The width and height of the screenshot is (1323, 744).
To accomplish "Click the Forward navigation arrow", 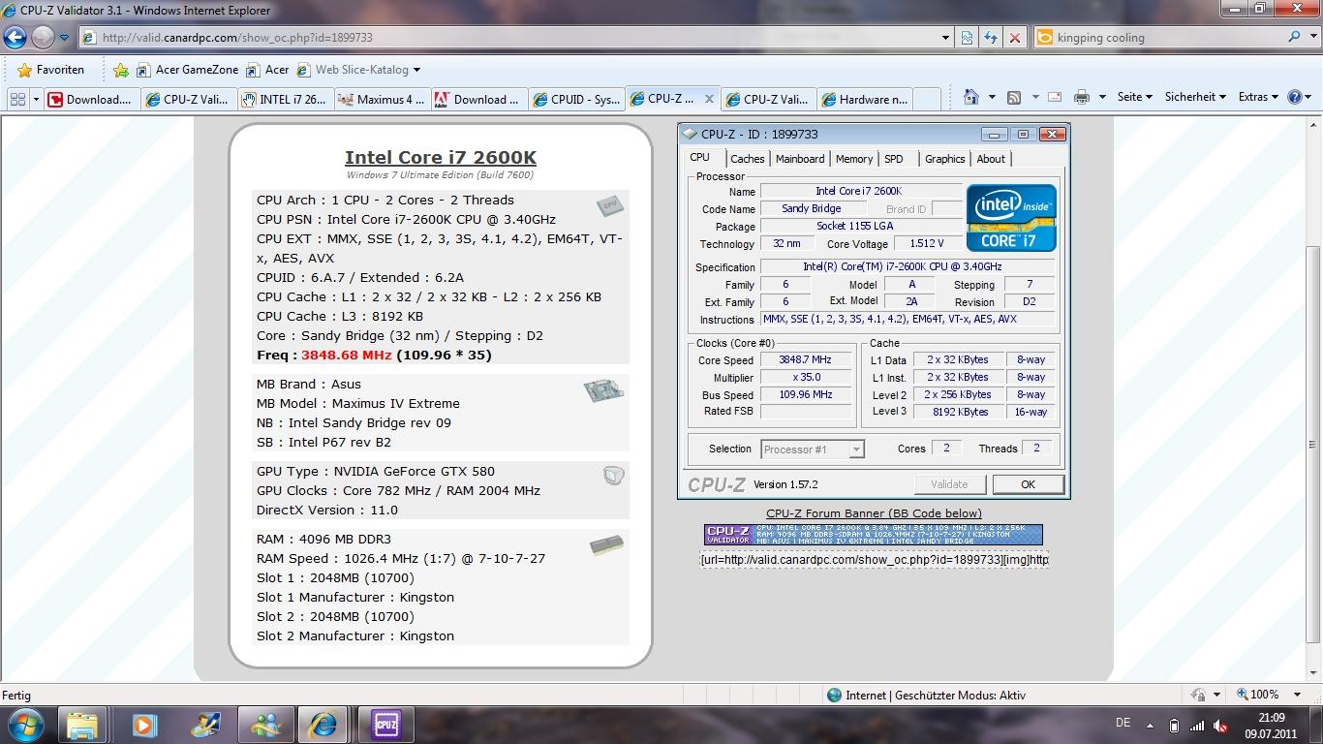I will tap(43, 38).
